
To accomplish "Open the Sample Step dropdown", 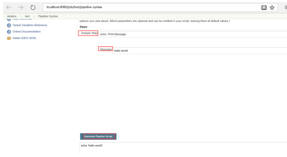I will (192, 34).
